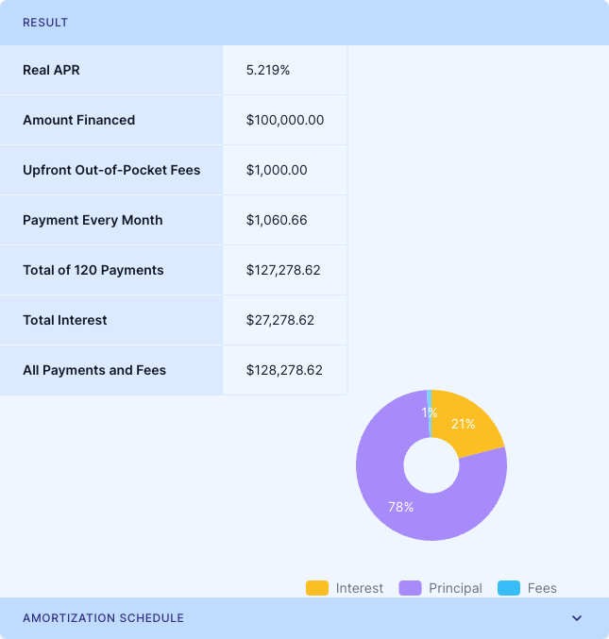Viewport: 609px width, 639px height.
Task: Click the Principal legend label
Action: click(x=455, y=588)
